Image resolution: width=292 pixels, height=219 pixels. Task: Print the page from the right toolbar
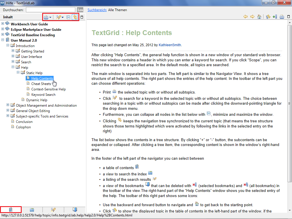click(x=282, y=17)
